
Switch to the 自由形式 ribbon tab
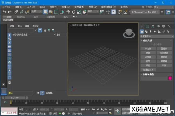pos(21,17)
